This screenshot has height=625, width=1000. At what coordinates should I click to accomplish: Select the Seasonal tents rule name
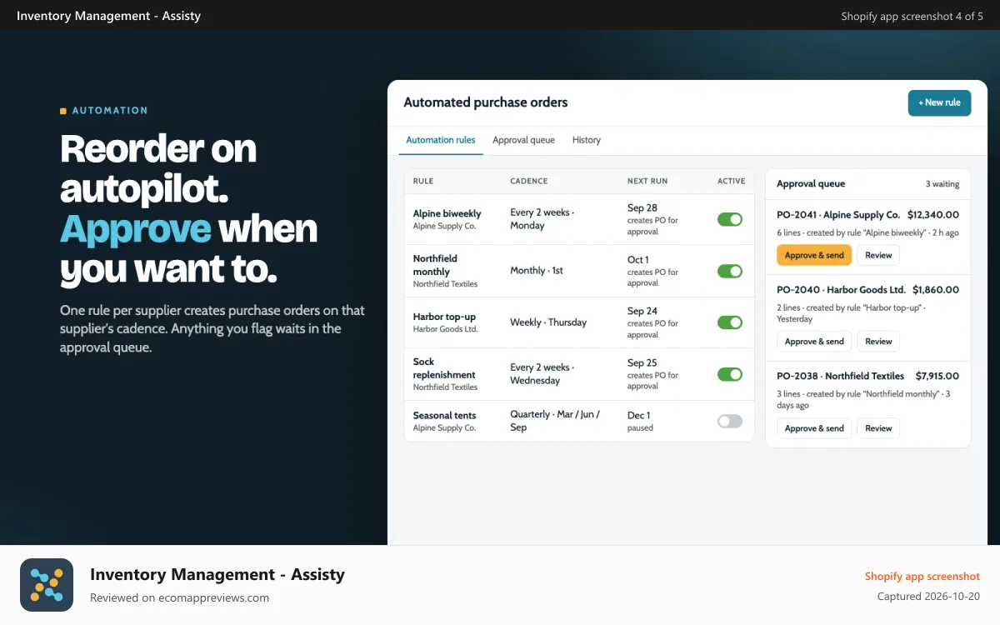pyautogui.click(x=445, y=415)
